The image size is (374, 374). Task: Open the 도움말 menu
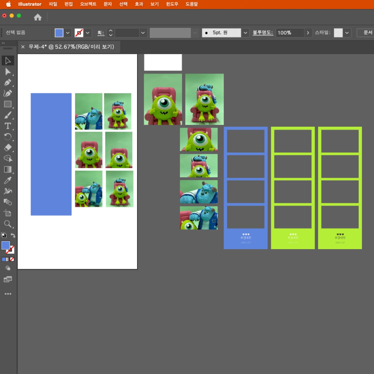click(x=192, y=4)
